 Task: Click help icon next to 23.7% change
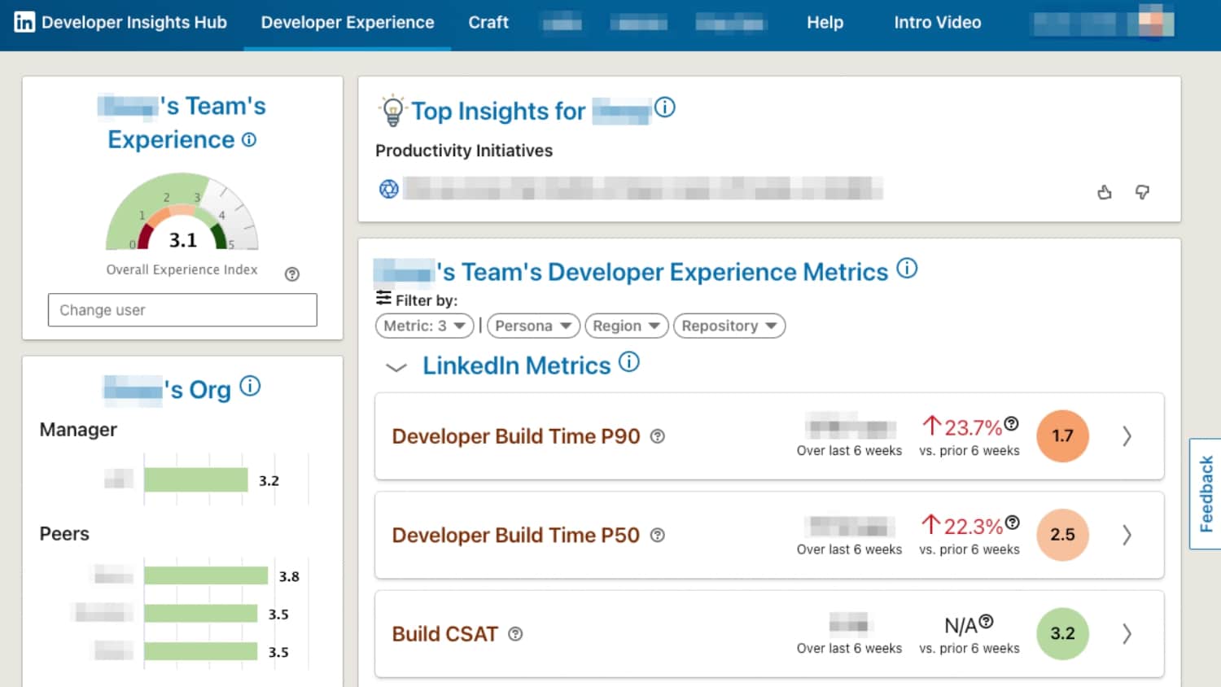[x=1011, y=423]
